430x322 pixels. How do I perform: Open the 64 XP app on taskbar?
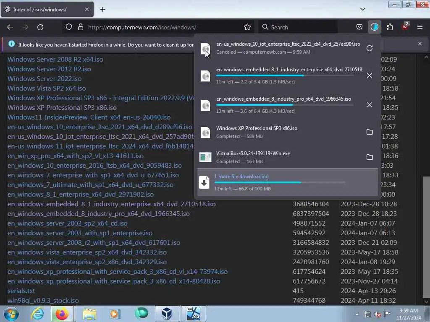tap(193, 314)
